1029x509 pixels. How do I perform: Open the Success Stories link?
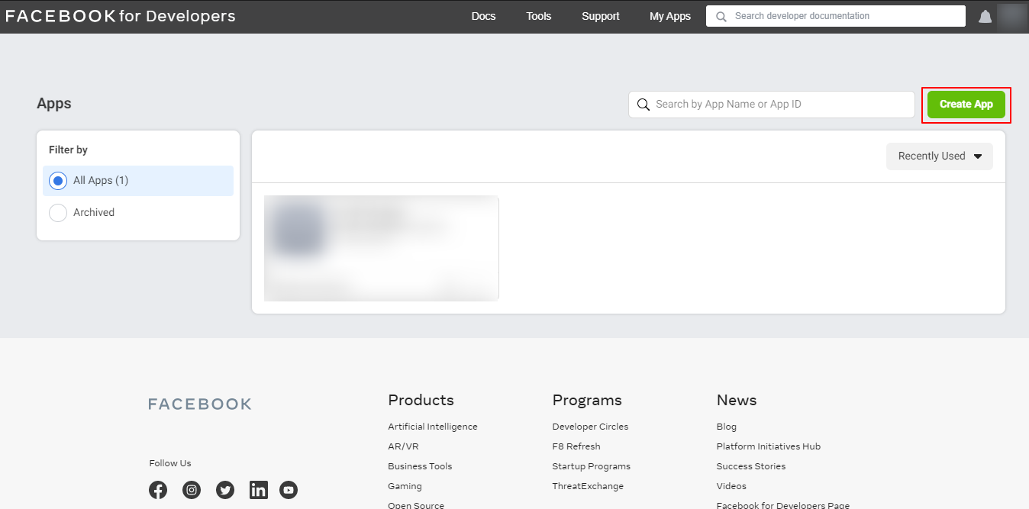[x=751, y=466]
